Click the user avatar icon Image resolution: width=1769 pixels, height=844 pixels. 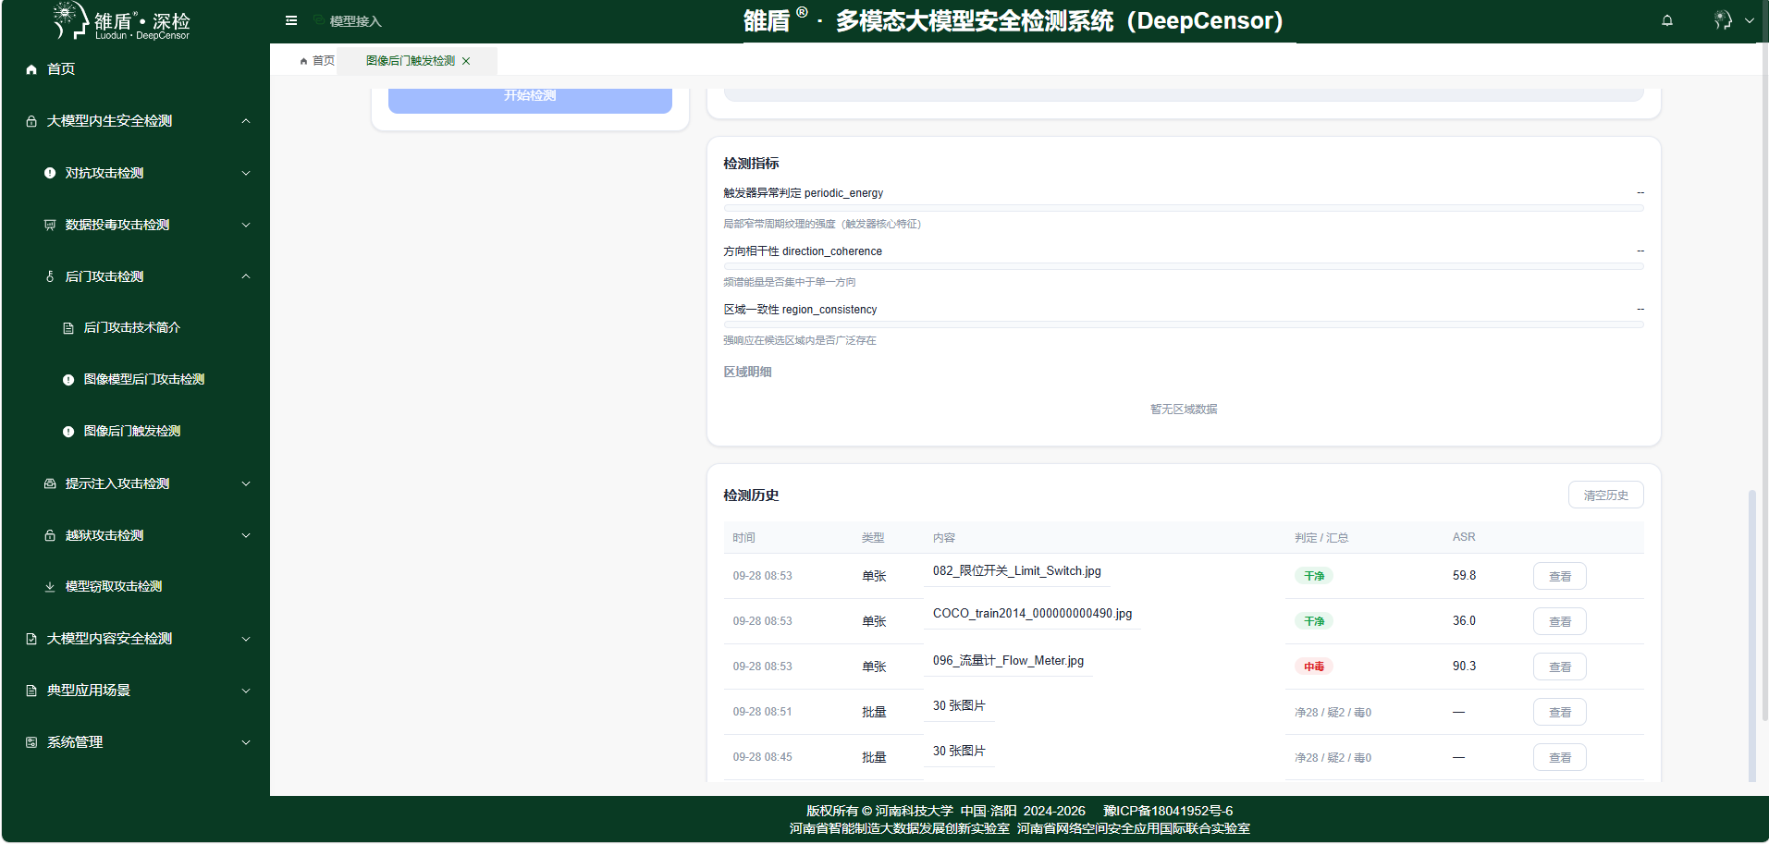1722,20
